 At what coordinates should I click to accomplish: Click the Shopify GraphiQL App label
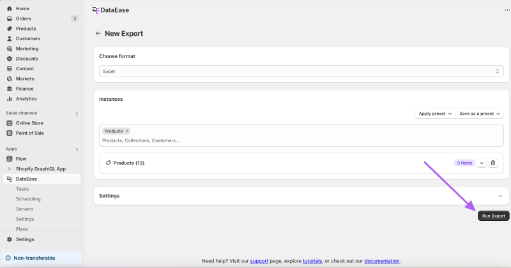point(41,168)
